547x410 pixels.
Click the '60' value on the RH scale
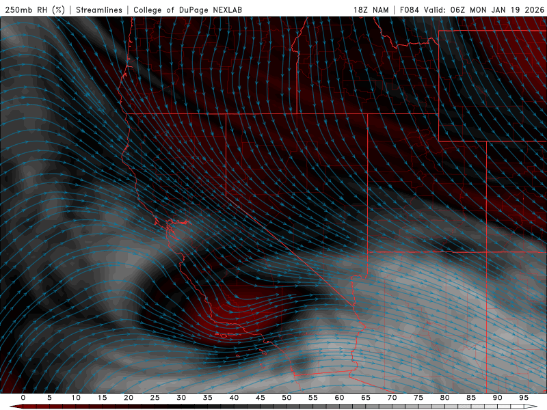click(339, 398)
